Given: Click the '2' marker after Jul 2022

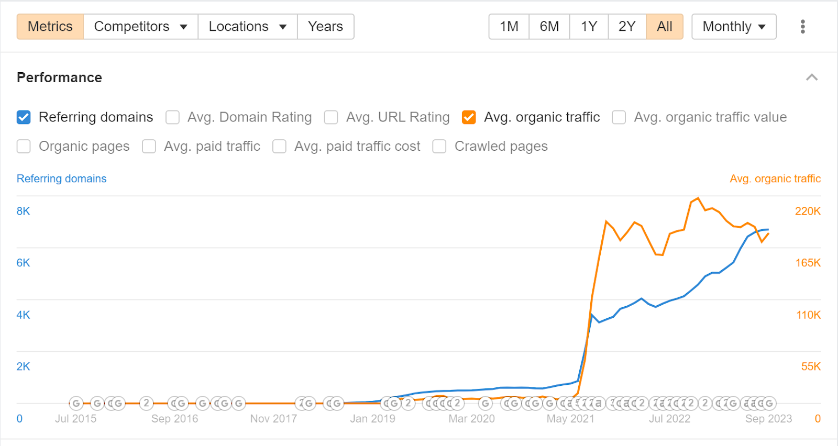Looking at the screenshot, I should coord(705,403).
